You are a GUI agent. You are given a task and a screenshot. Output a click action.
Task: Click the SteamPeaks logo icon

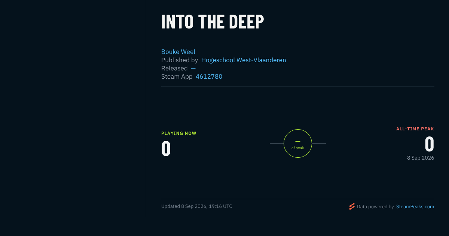click(352, 206)
